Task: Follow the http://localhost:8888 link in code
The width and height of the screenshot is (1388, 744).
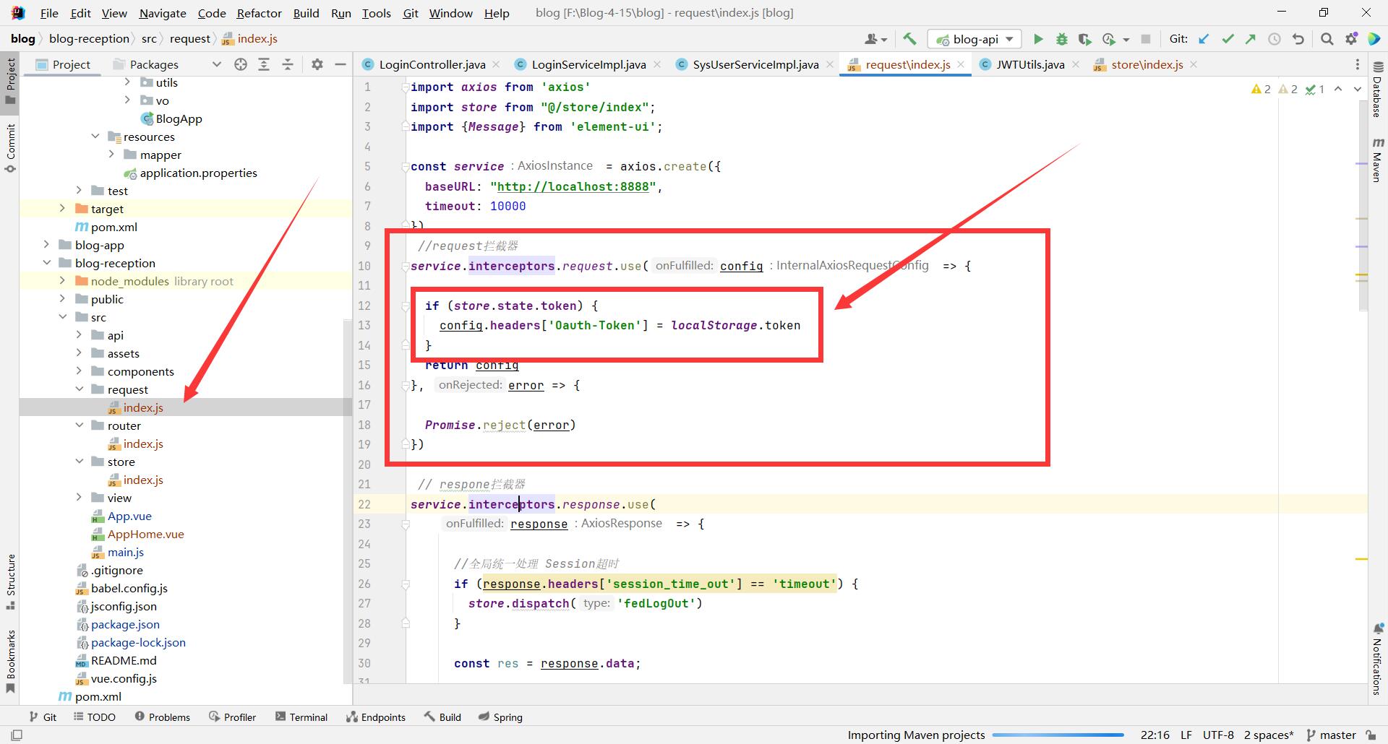Action: coord(573,186)
